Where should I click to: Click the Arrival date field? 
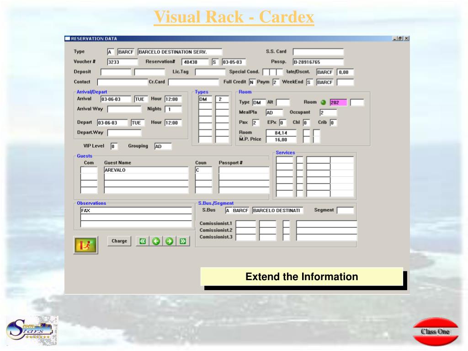116,99
